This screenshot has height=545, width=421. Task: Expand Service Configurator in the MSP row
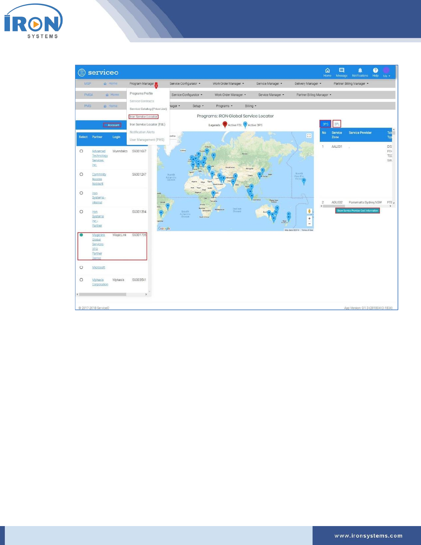pyautogui.click(x=185, y=84)
